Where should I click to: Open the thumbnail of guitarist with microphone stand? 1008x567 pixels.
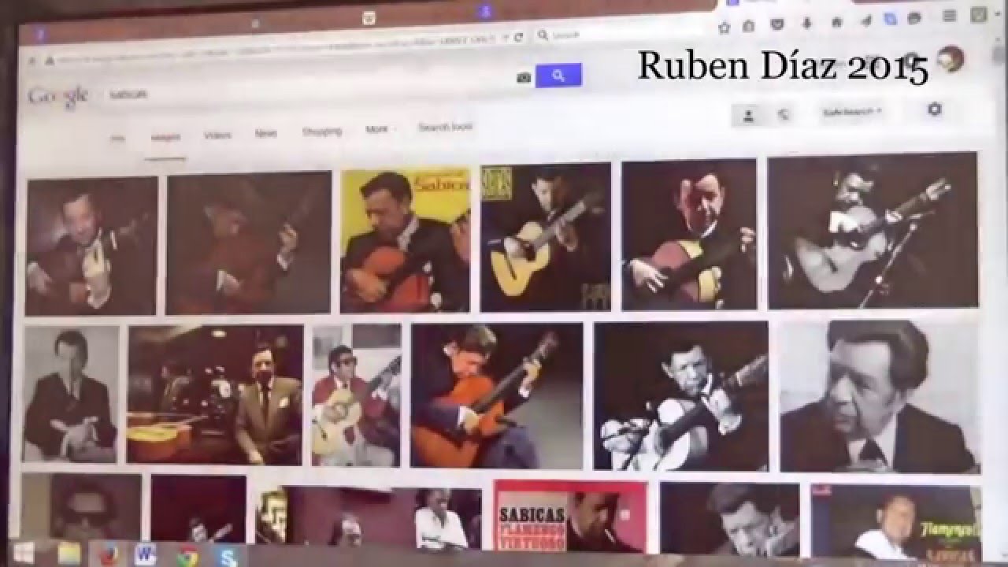pos(873,230)
